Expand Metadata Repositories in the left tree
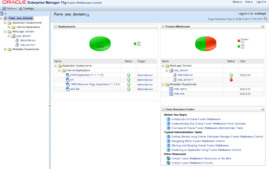 point(5,49)
